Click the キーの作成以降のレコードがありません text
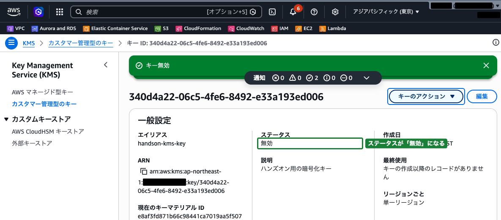The height and width of the screenshot is (220, 501). (434, 173)
